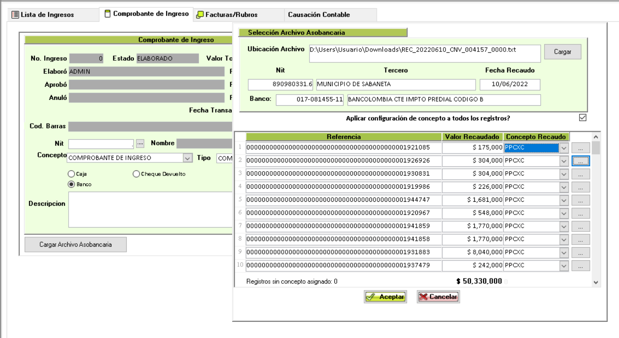Select the Caja radio option
This screenshot has width=619, height=338.
click(x=70, y=174)
